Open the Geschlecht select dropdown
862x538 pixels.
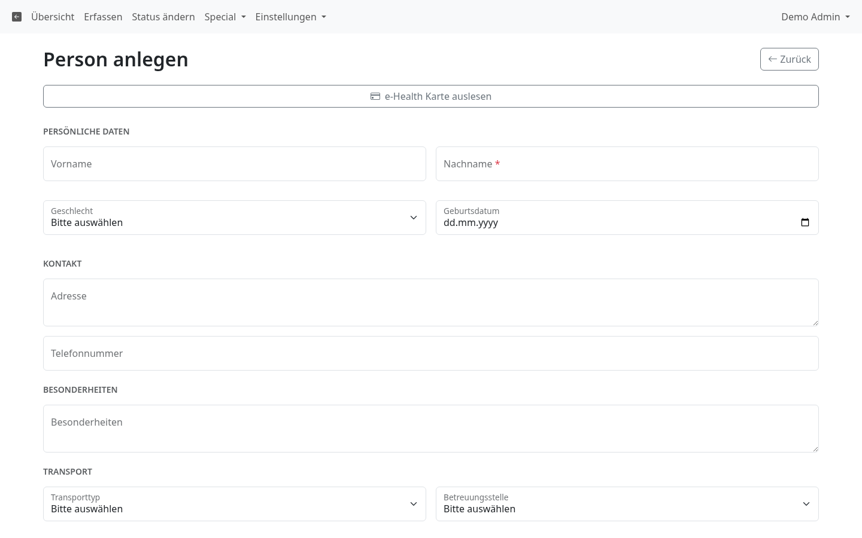(x=235, y=218)
